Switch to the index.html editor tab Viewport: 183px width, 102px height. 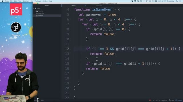click(99, 6)
